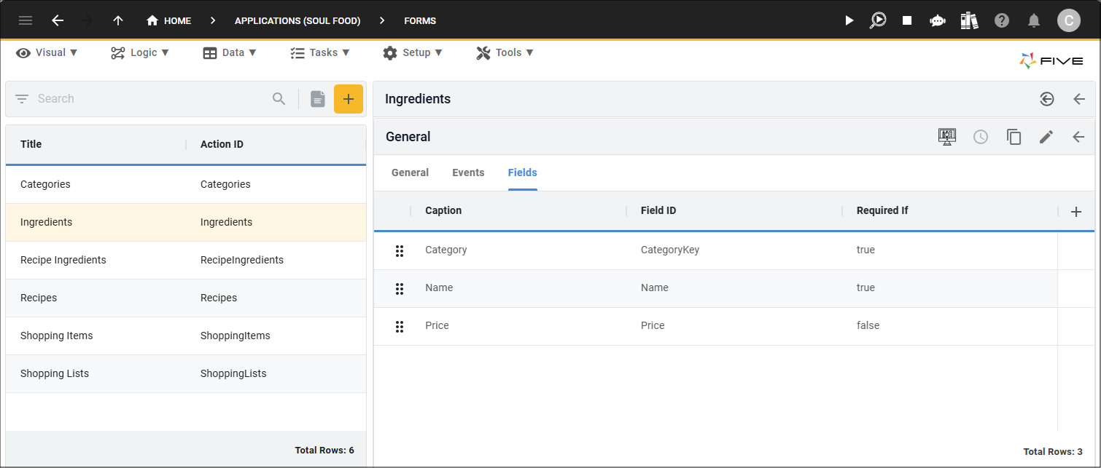The height and width of the screenshot is (468, 1101).
Task: Click the copy icon in General header
Action: (x=1014, y=137)
